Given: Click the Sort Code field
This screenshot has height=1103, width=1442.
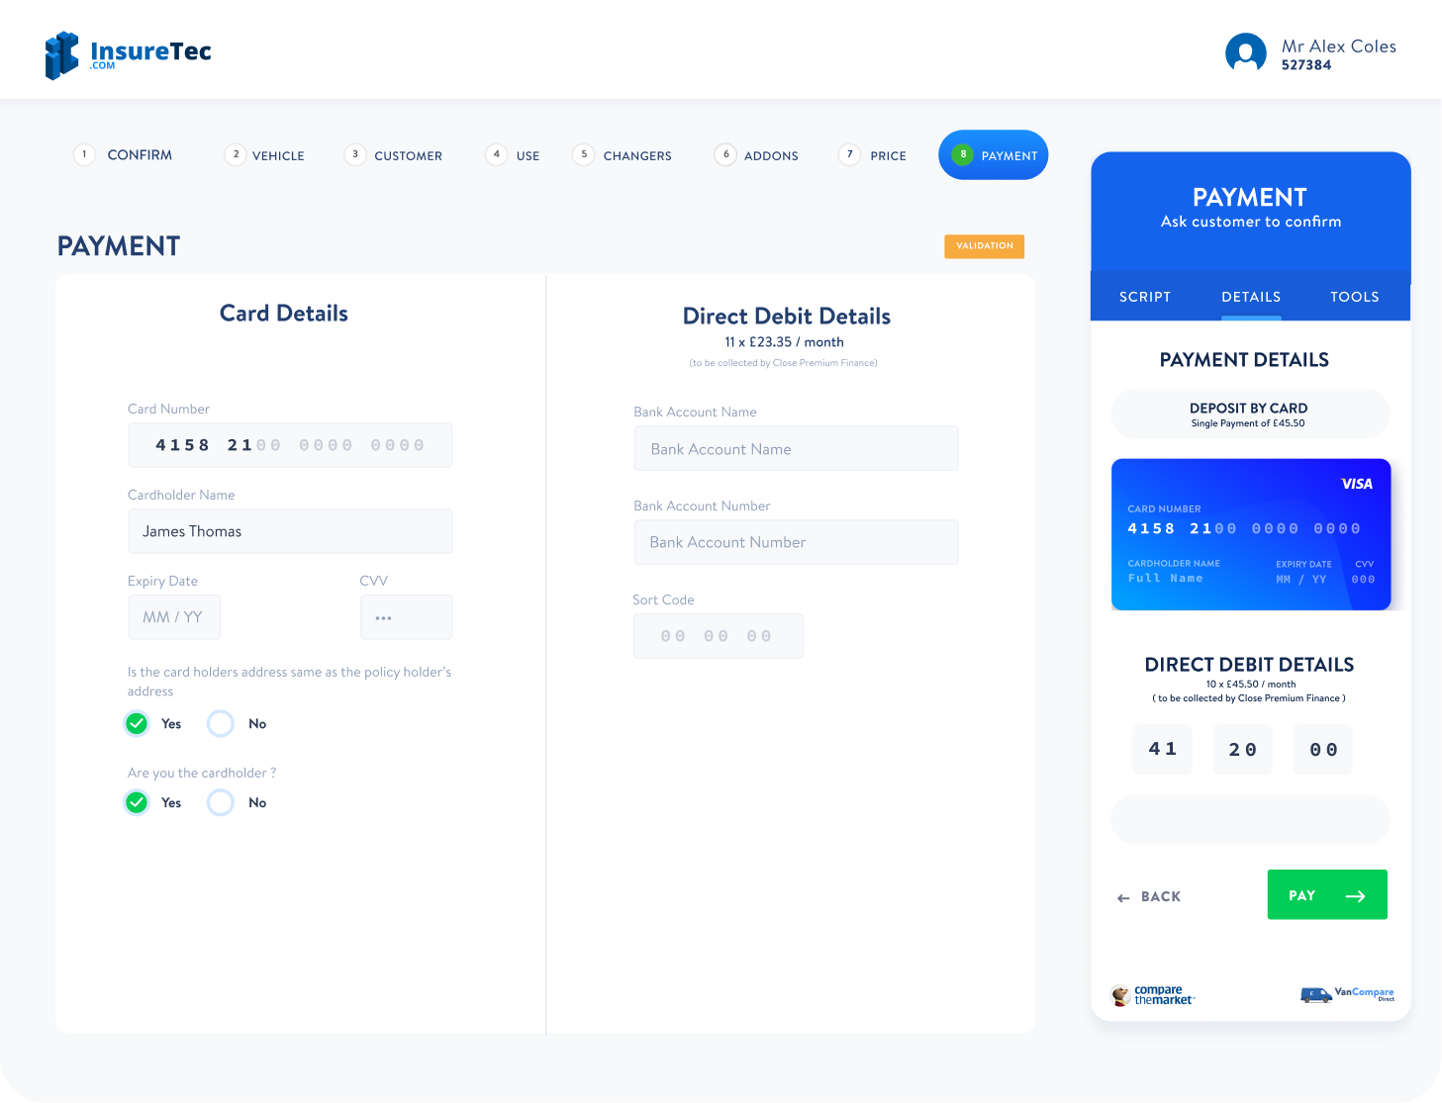Looking at the screenshot, I should 719,636.
